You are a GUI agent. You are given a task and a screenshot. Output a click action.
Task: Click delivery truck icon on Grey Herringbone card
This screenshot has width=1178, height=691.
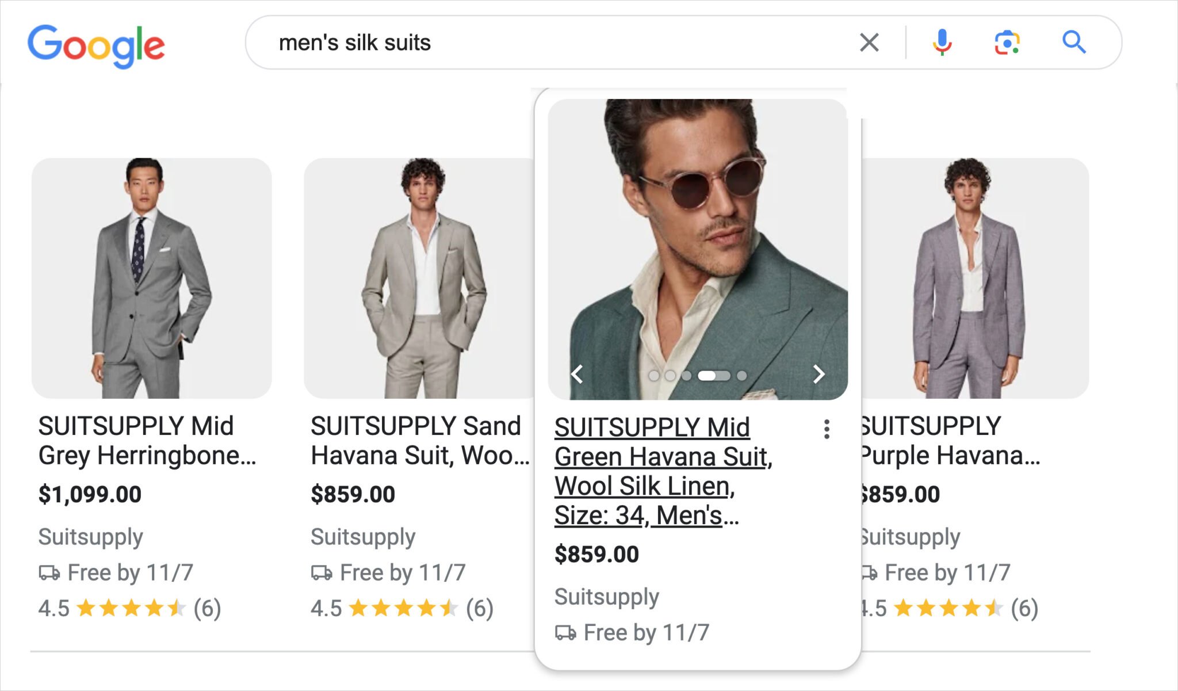tap(49, 573)
